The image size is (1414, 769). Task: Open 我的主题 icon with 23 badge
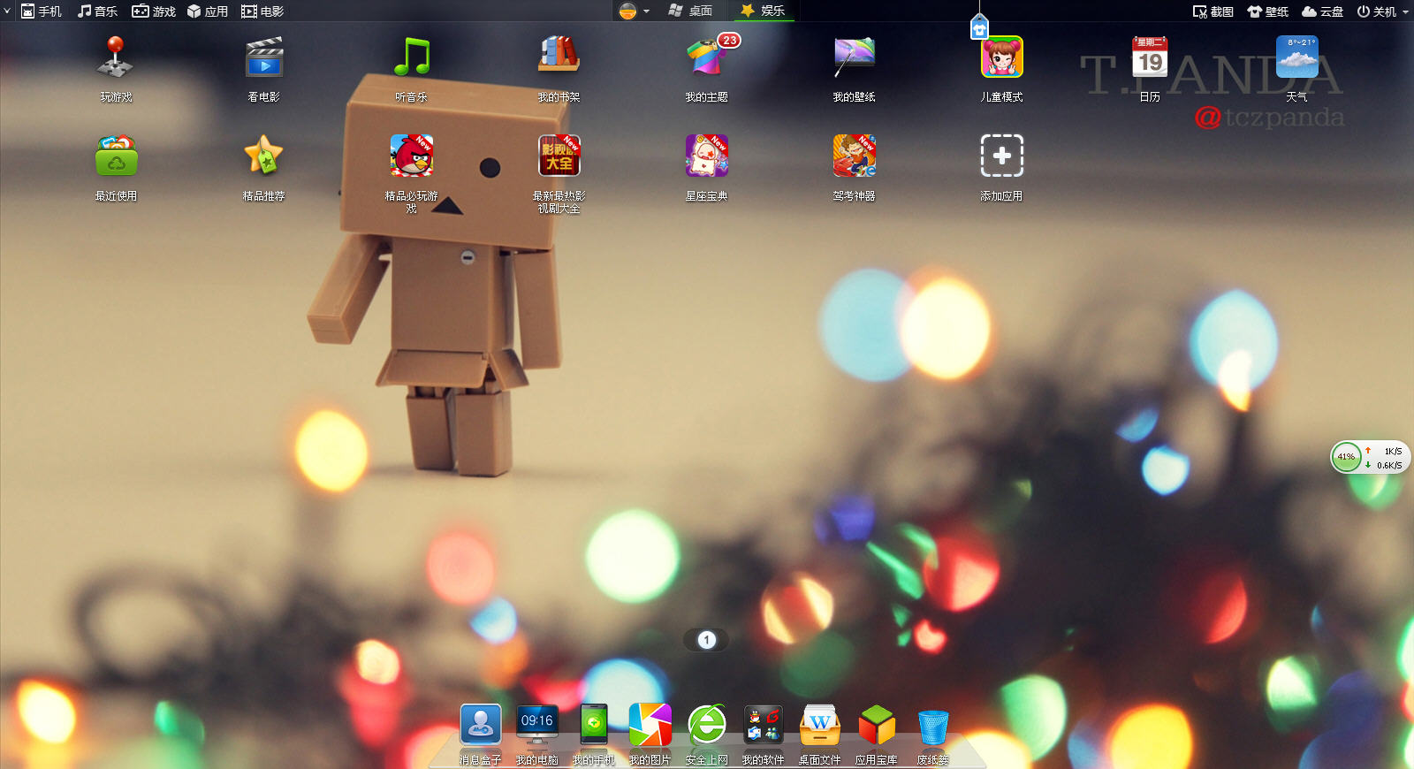coord(707,57)
